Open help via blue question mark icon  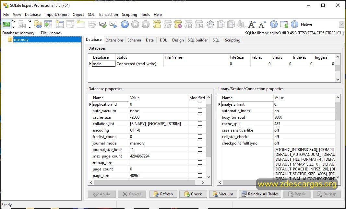[274, 24]
